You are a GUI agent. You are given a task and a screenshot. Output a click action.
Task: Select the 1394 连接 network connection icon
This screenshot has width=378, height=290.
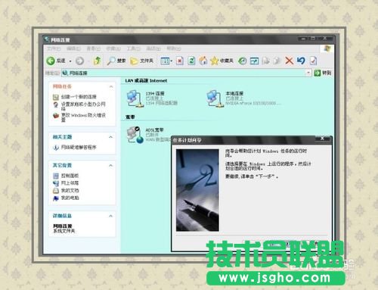[x=135, y=98]
